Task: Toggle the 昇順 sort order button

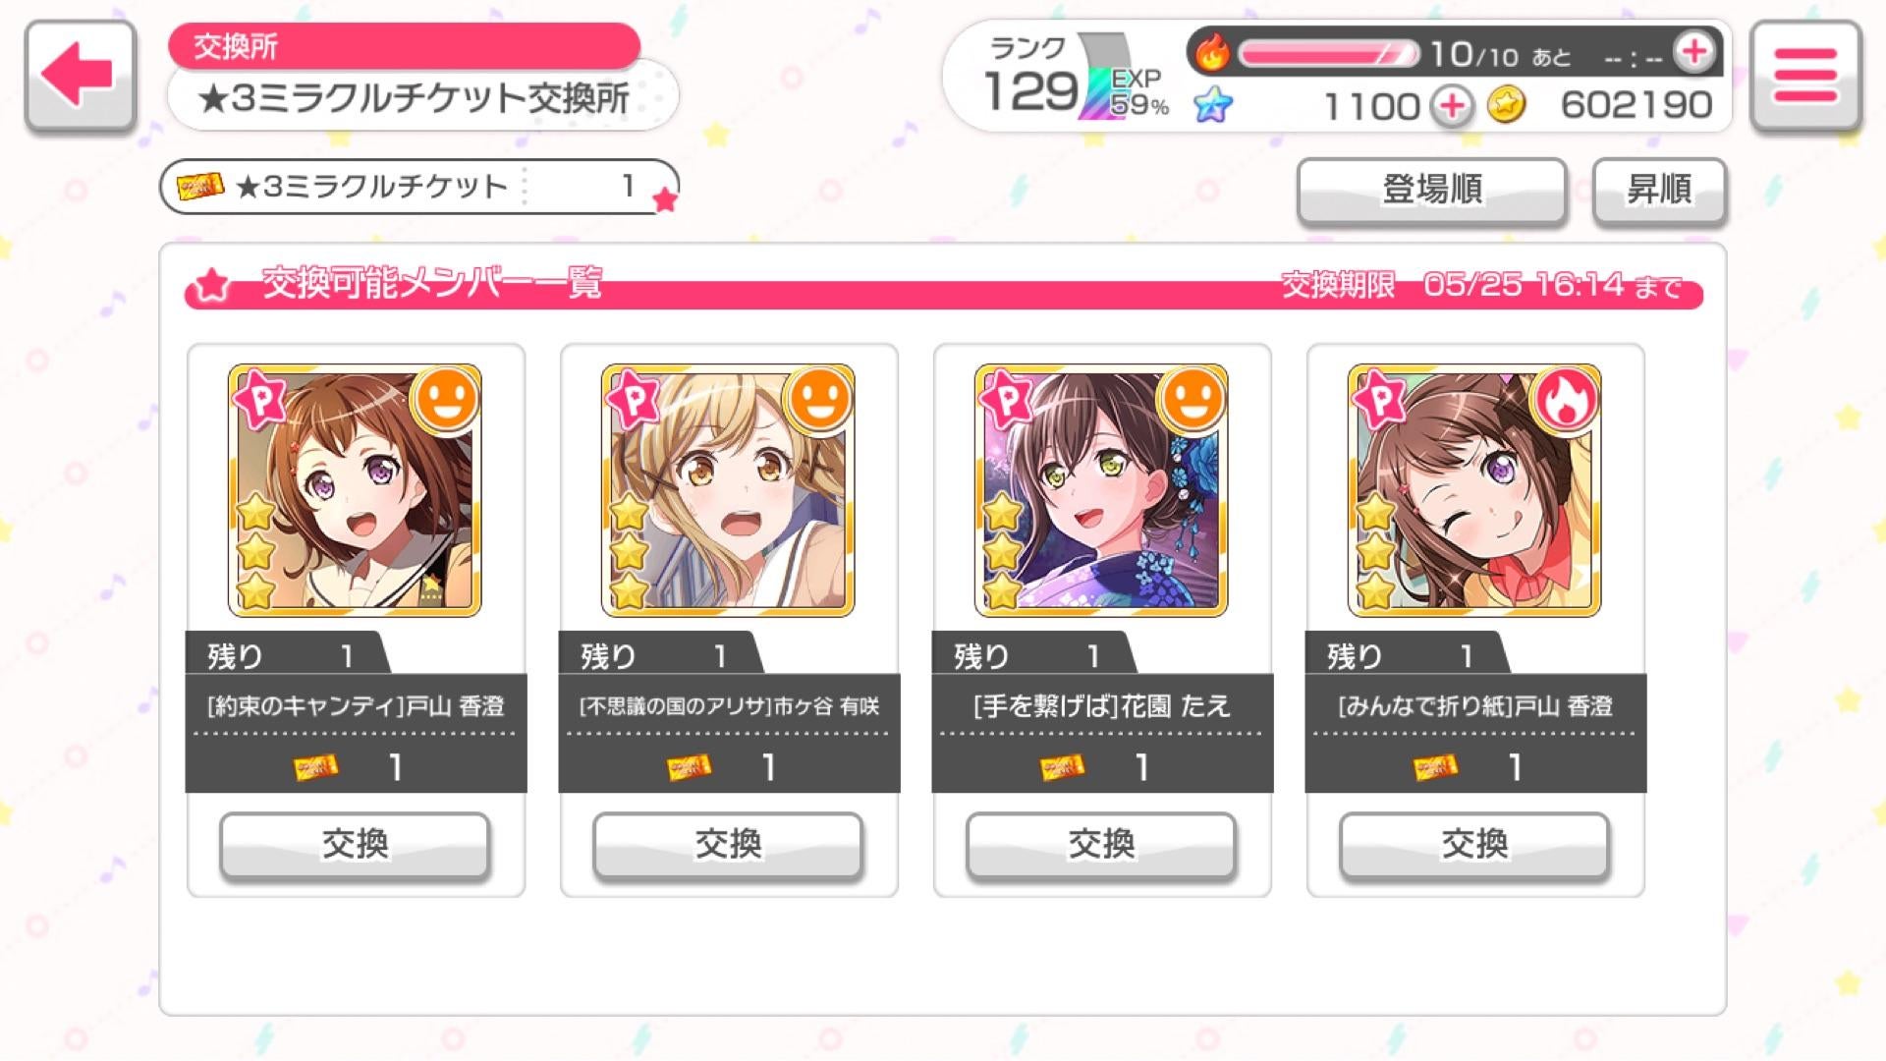Action: point(1659,191)
